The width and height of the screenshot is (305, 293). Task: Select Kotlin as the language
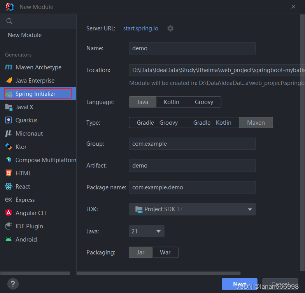click(171, 102)
